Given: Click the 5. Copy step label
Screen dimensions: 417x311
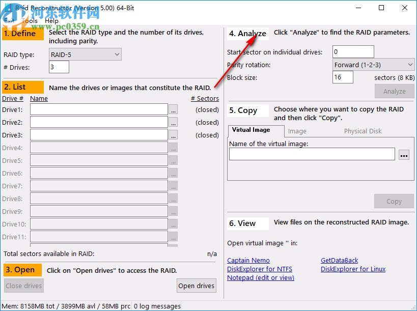Looking at the screenshot, I should pyautogui.click(x=248, y=110).
